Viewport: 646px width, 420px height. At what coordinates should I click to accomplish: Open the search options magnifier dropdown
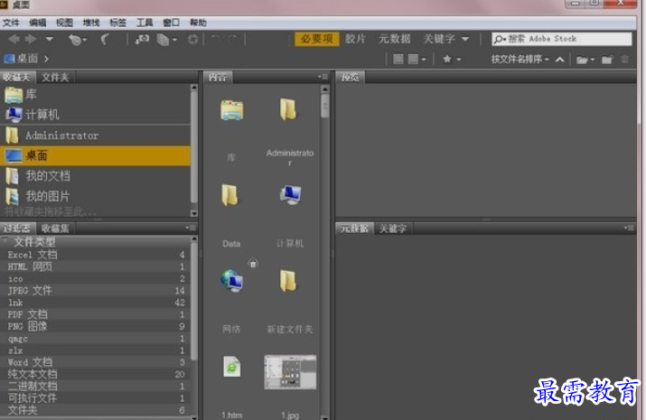click(500, 39)
